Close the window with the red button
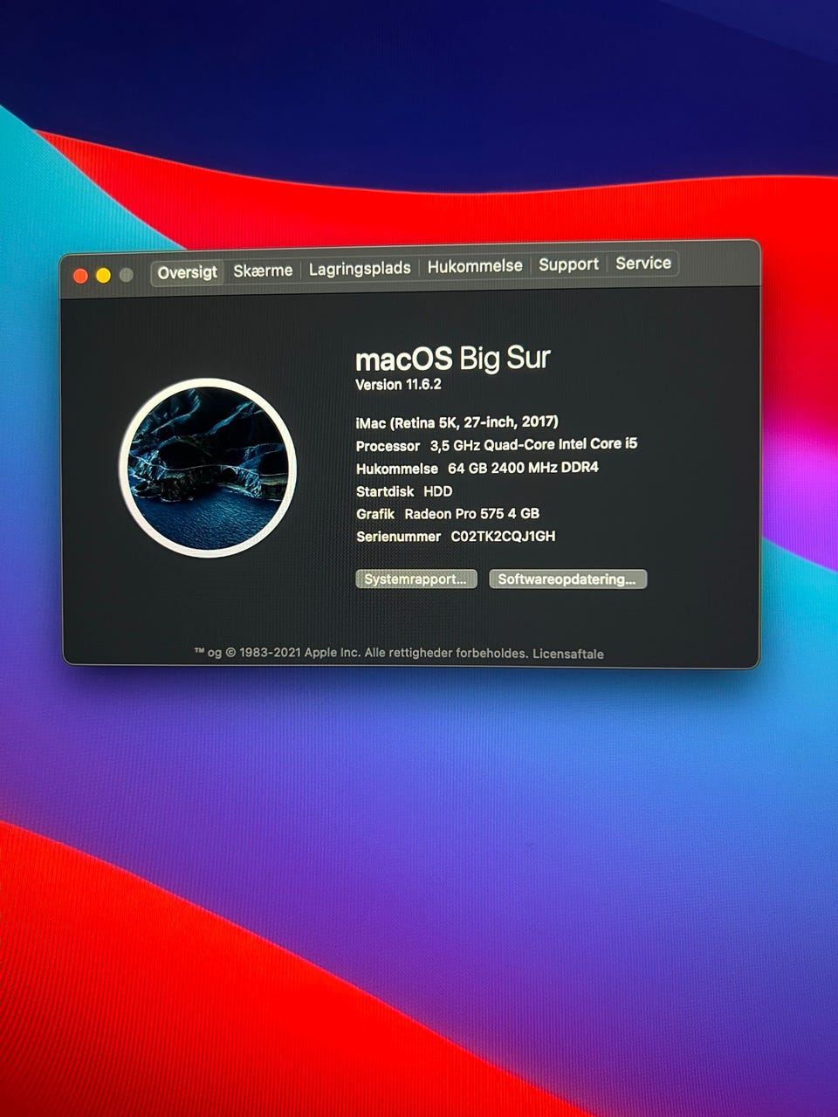The width and height of the screenshot is (838, 1117). point(80,276)
